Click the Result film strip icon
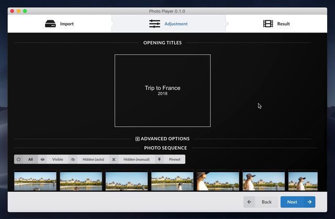 (268, 24)
